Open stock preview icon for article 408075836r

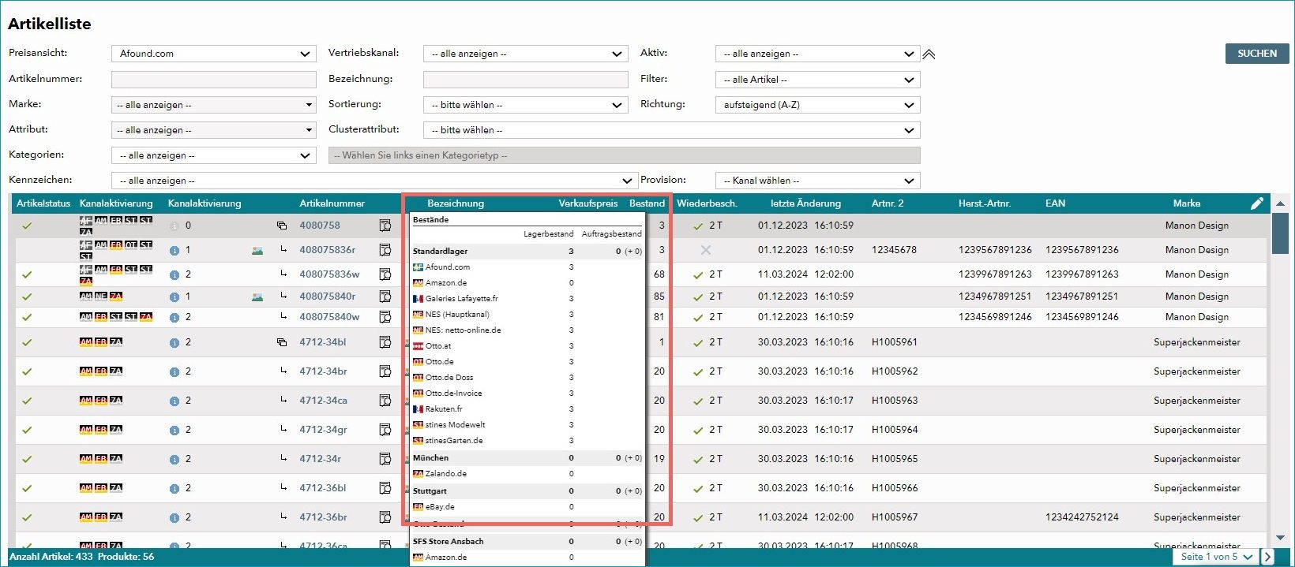coord(385,250)
